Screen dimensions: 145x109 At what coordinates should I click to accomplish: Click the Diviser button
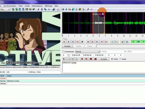point(90,46)
